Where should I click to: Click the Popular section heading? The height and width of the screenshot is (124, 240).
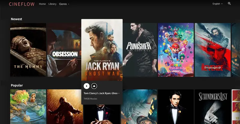17,85
